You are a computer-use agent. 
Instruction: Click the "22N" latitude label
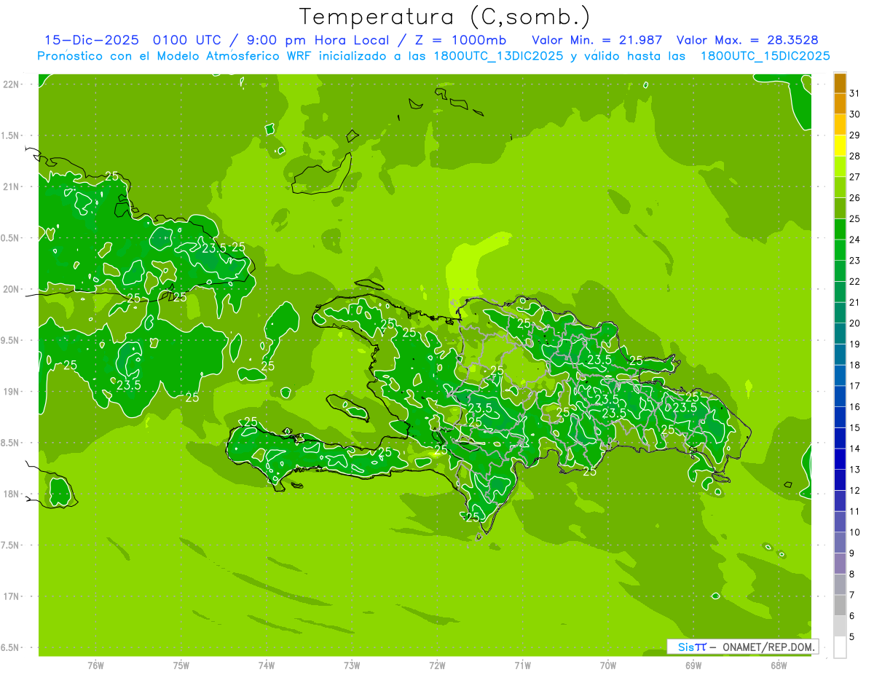11,84
